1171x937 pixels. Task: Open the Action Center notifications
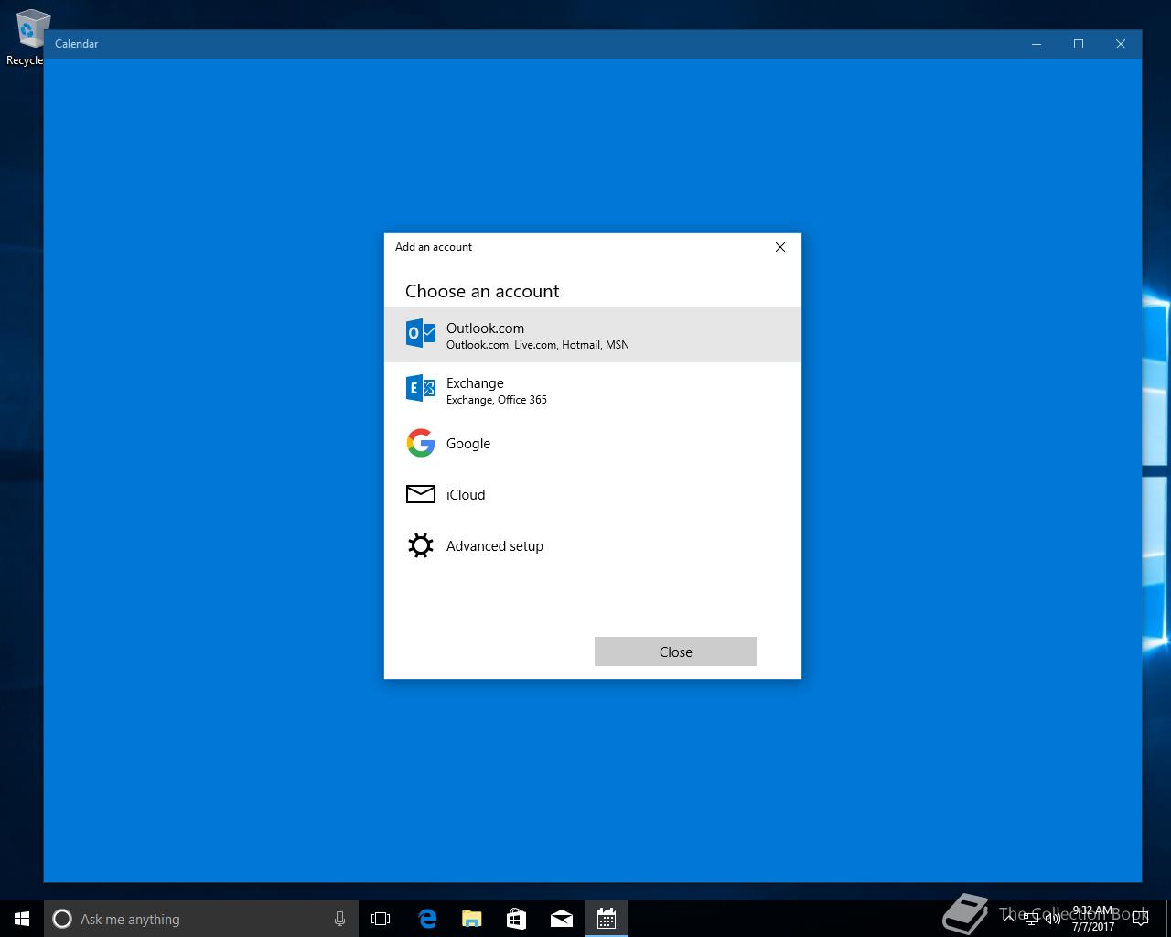[1140, 919]
